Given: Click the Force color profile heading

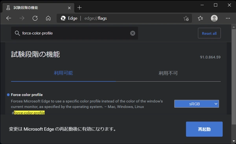Looking at the screenshot, I should coord(27,95).
